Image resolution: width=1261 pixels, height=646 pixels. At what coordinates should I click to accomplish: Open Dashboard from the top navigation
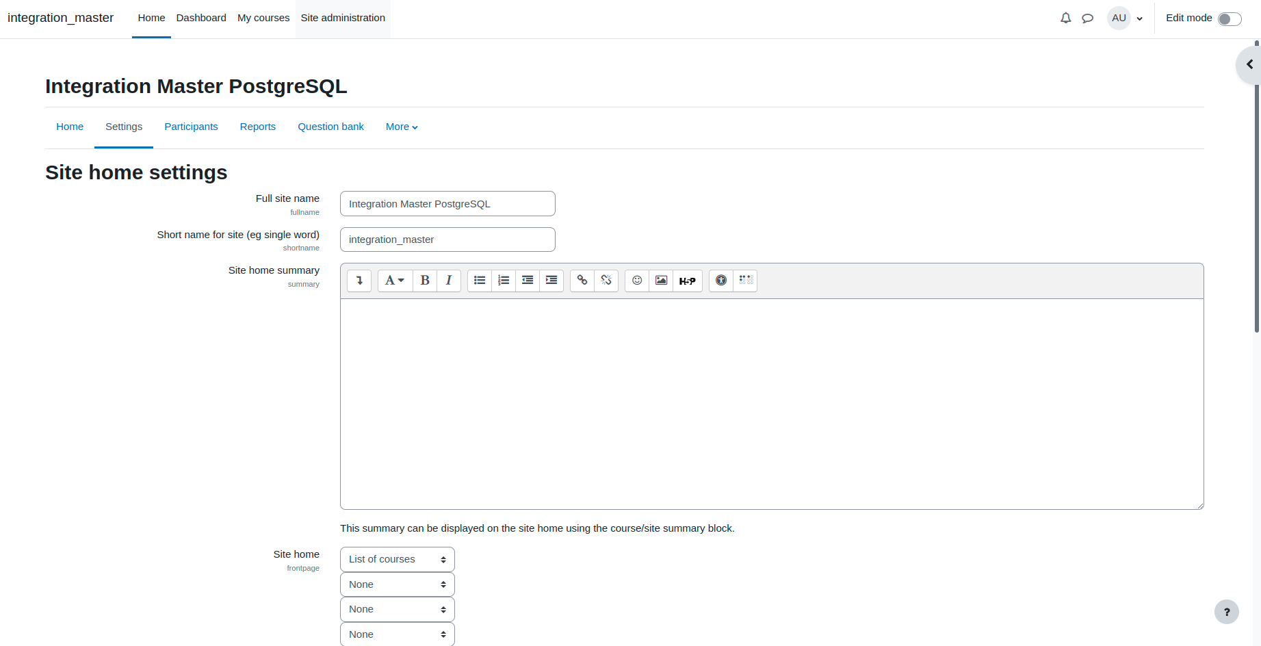coord(201,18)
